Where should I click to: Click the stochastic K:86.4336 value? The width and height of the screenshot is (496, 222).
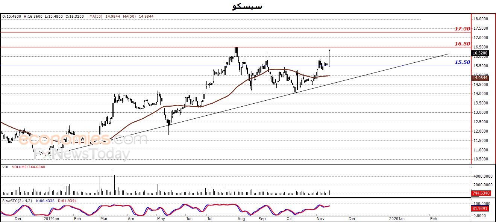[x=45, y=201]
